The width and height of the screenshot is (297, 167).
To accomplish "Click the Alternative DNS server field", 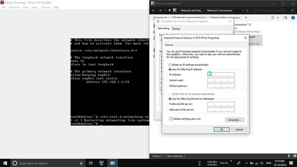I will (x=221, y=109).
